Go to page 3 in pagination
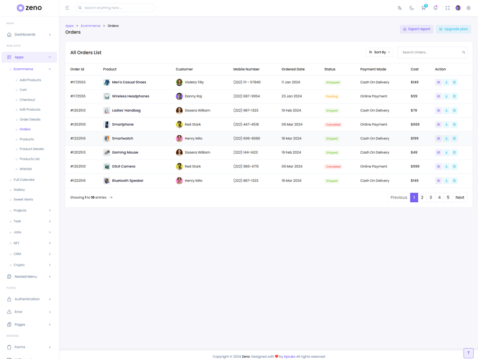This screenshot has height=359, width=478. click(431, 197)
